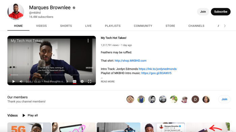Click the 0:05 / 13:33 time display
Image resolution: width=236 pixels, height=132 pixels.
coord(33,82)
